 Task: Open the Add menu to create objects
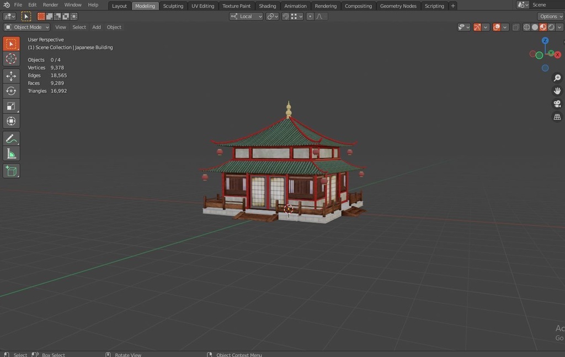97,27
